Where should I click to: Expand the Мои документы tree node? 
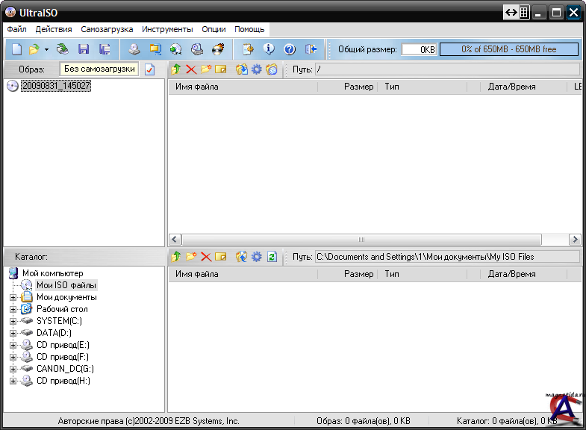[x=13, y=297]
